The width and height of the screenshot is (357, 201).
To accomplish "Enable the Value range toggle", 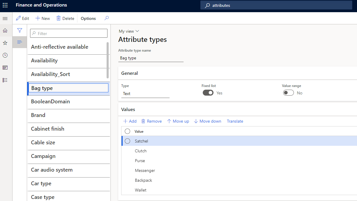I will coord(288,93).
